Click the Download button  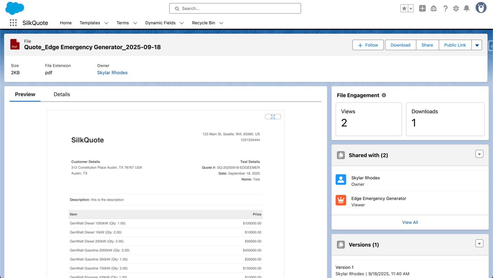(400, 45)
